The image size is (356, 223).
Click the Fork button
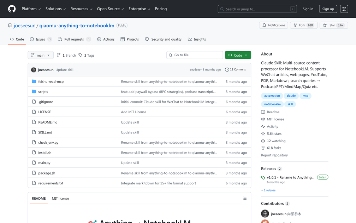304,25
